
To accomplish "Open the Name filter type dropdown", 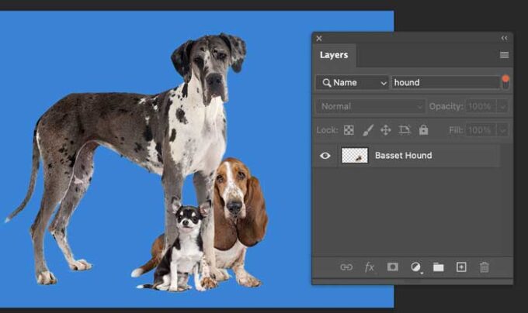I will click(x=352, y=82).
